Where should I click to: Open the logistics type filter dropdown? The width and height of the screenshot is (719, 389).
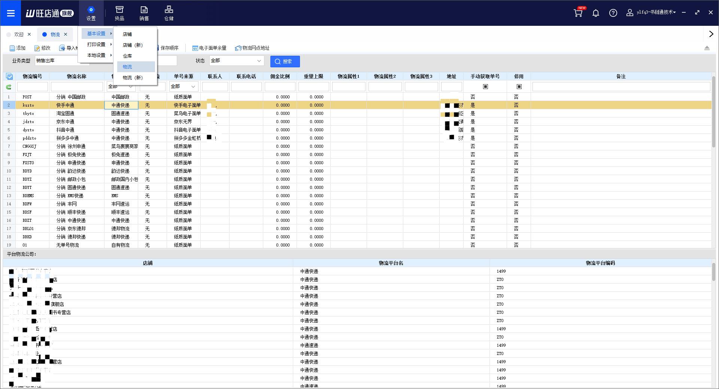[121, 86]
